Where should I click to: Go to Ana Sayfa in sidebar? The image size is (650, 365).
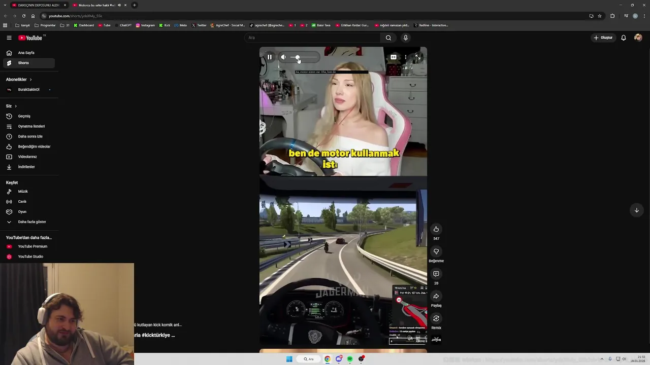click(28, 53)
